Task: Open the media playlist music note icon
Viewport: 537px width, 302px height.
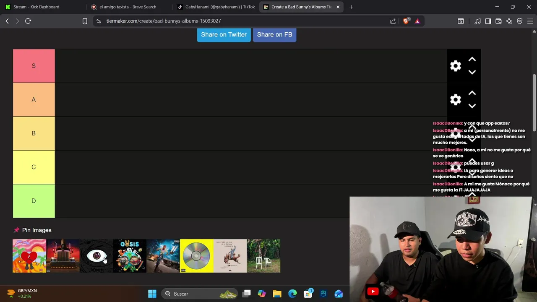Action: [477, 21]
